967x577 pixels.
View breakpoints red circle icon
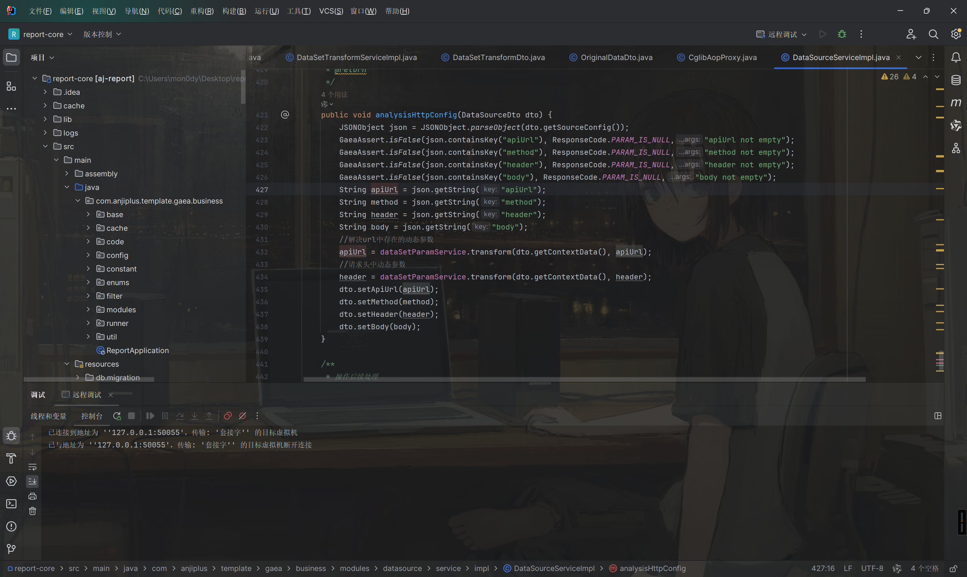(x=228, y=416)
